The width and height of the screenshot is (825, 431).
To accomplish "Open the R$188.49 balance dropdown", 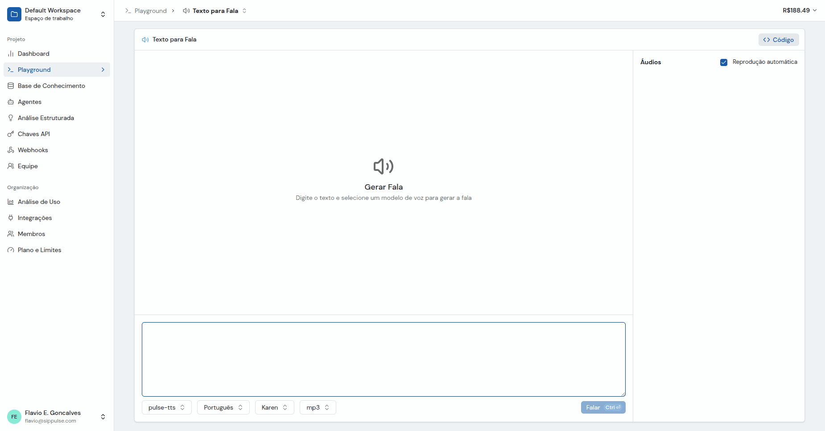I will [x=800, y=10].
